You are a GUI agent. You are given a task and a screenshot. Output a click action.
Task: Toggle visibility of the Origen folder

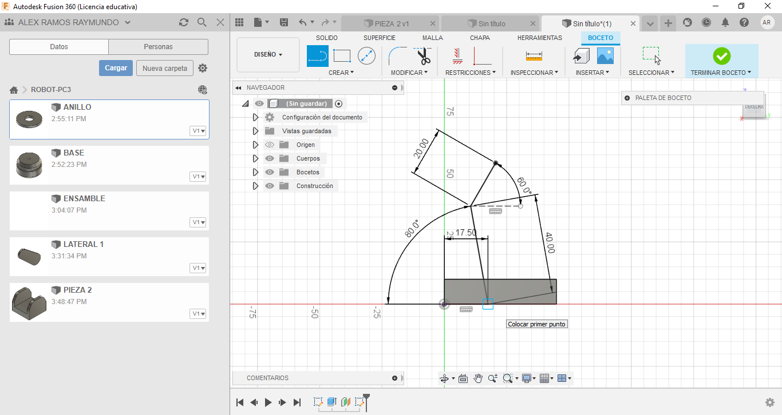coord(270,145)
